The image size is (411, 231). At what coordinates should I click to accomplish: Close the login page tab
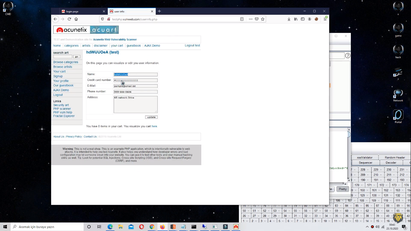tap(104, 11)
